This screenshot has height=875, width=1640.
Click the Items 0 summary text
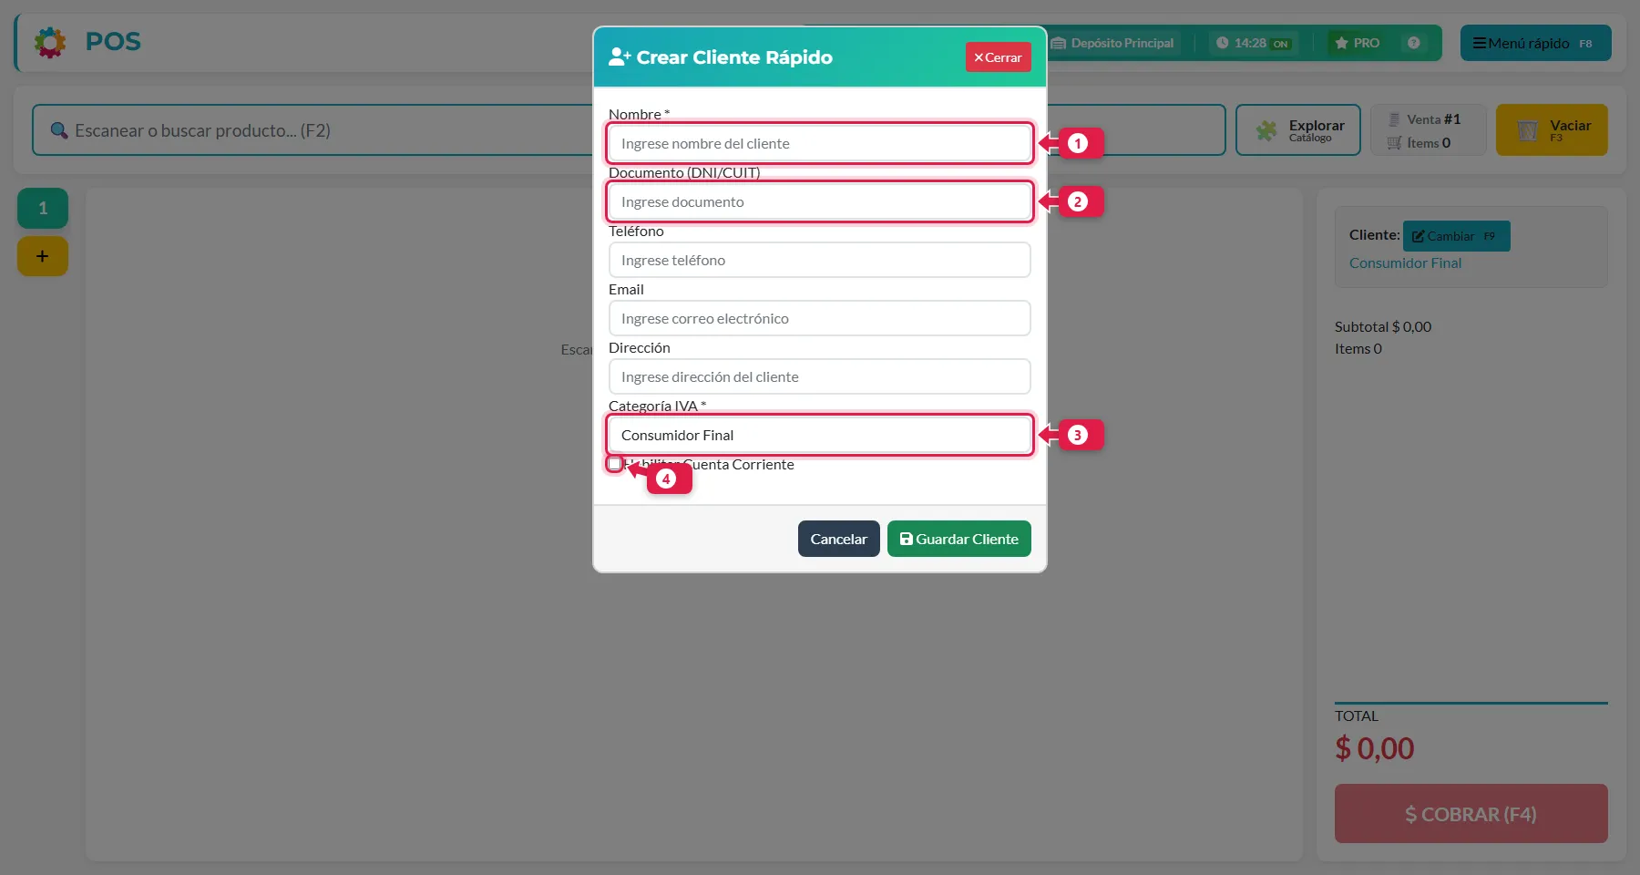point(1358,348)
